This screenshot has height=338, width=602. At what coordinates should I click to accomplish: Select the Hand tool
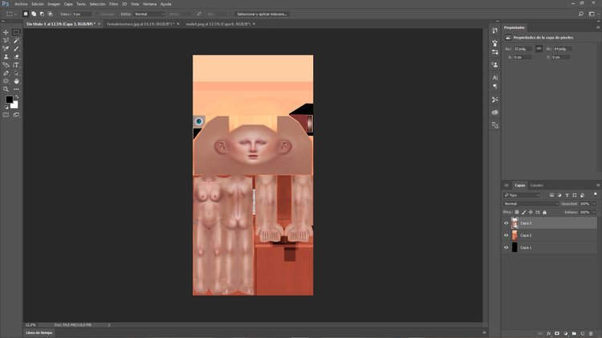[x=16, y=81]
